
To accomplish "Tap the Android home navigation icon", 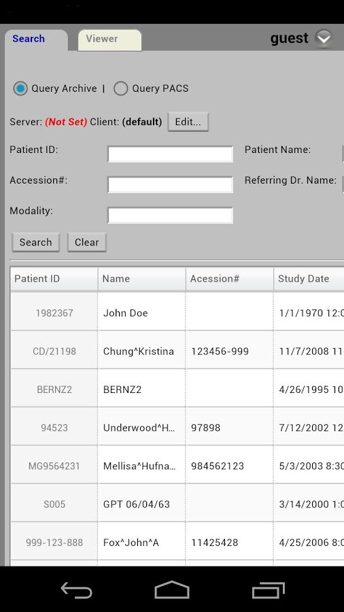I will (171, 590).
